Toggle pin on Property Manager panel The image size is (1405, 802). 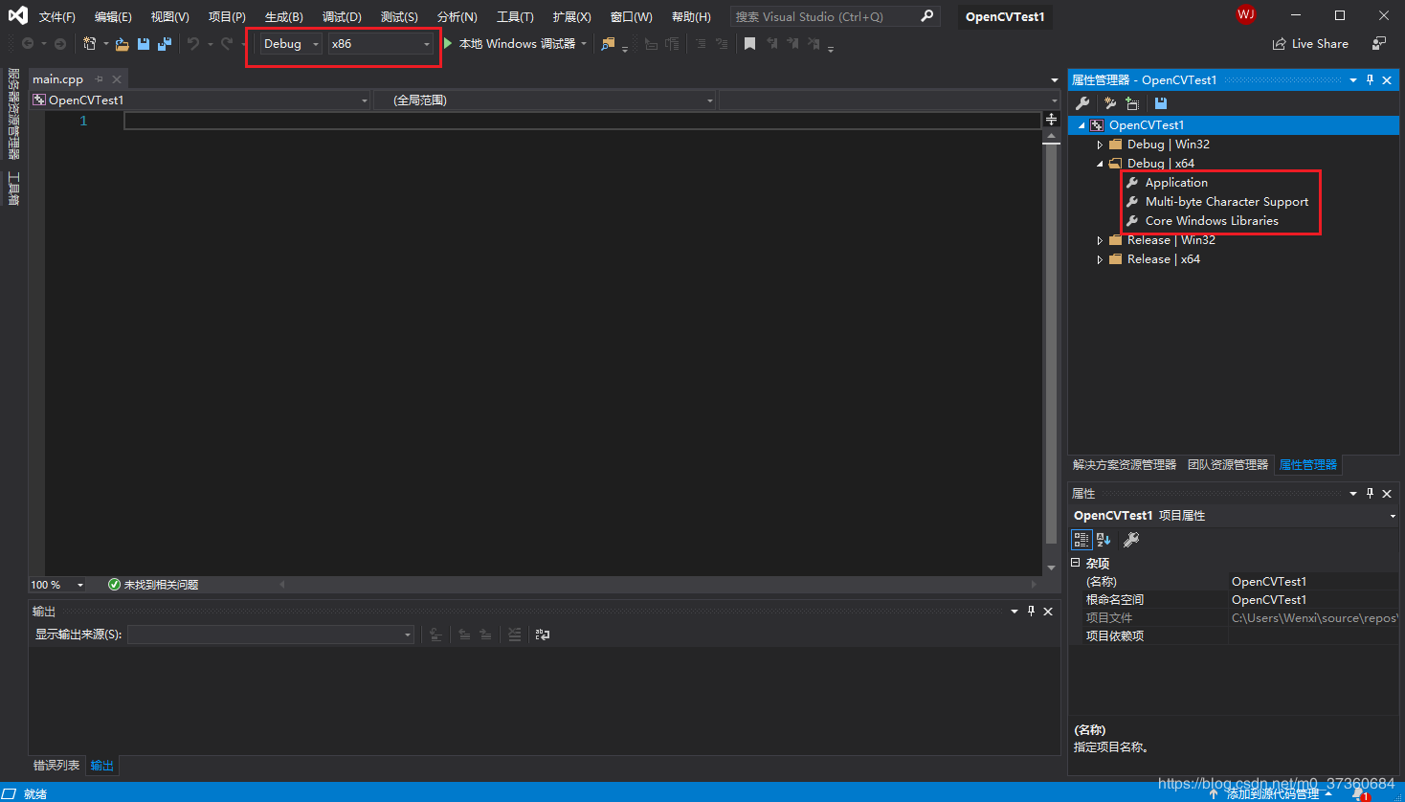1370,80
